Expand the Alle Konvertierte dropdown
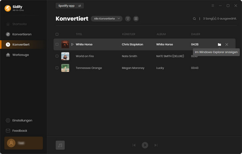This screenshot has height=154, width=242. click(x=106, y=19)
